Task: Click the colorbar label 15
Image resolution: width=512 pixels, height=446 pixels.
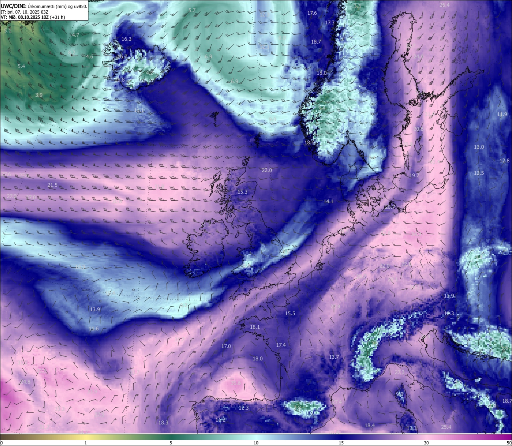Action: click(x=341, y=443)
